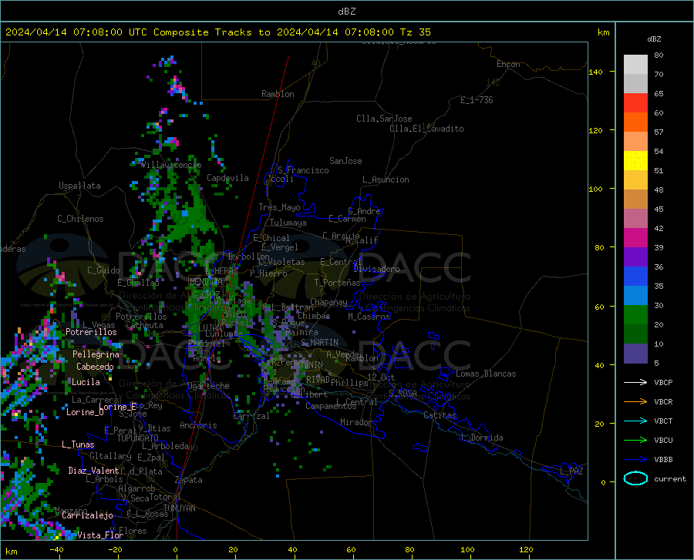Click legend value '57' on the color scale
This screenshot has width=694, height=560.
[x=659, y=132]
